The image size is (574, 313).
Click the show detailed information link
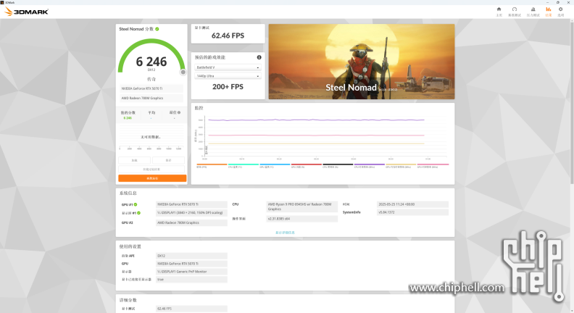point(285,233)
